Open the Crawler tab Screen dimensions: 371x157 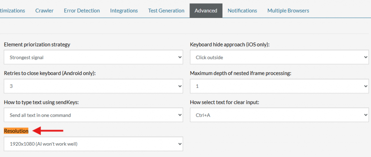pyautogui.click(x=44, y=11)
